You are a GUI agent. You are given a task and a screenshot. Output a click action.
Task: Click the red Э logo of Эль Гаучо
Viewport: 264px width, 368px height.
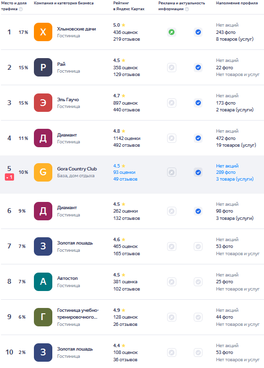click(x=43, y=103)
